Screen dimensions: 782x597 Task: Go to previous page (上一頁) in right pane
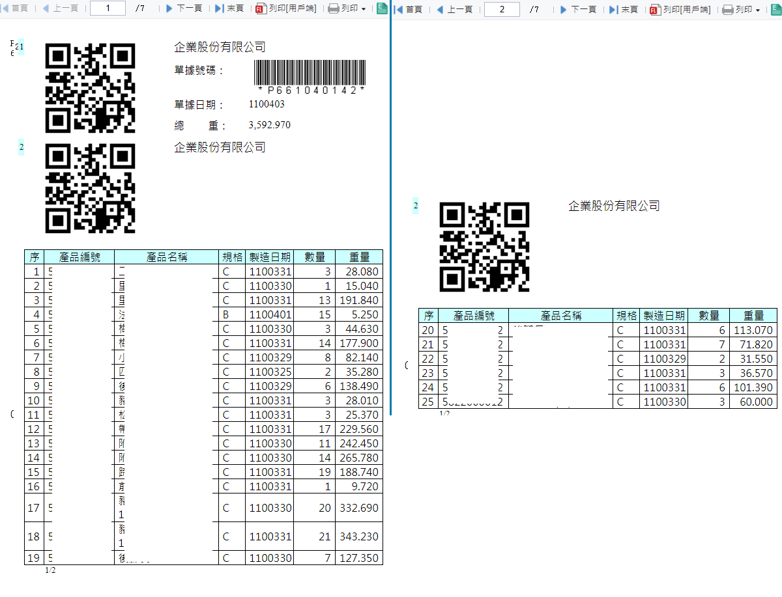click(x=454, y=9)
